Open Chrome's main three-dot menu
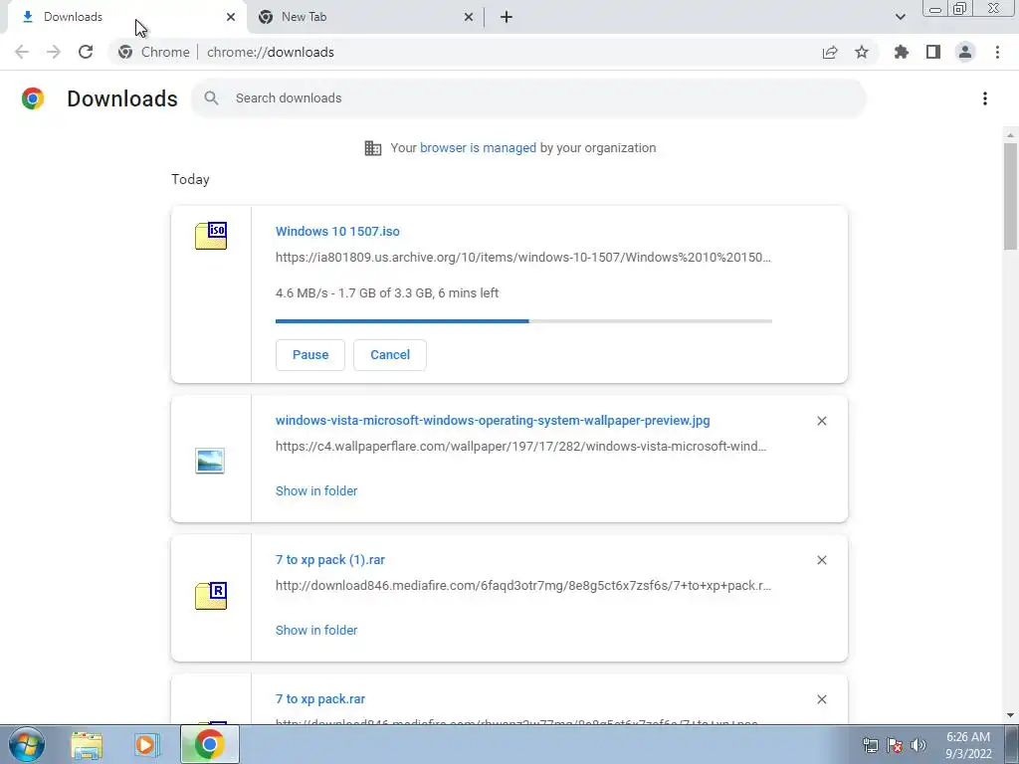This screenshot has height=764, width=1019. [997, 52]
